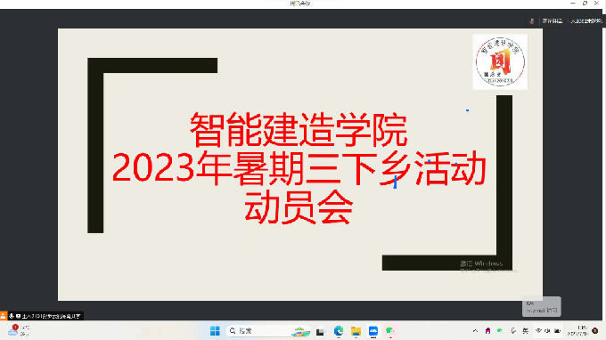The image size is (606, 340).
Task: Click the speaker microphone icon at the meeting's top right
Action: (531, 21)
